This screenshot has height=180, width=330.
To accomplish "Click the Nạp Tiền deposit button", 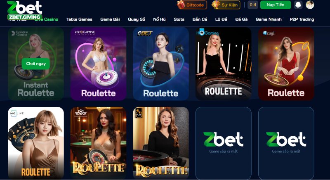I will coord(275,5).
